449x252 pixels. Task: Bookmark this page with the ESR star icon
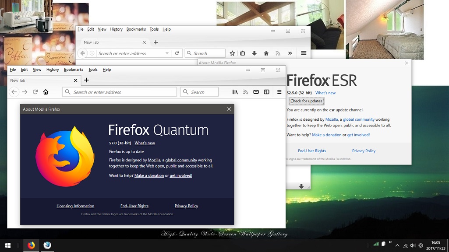coord(232,53)
